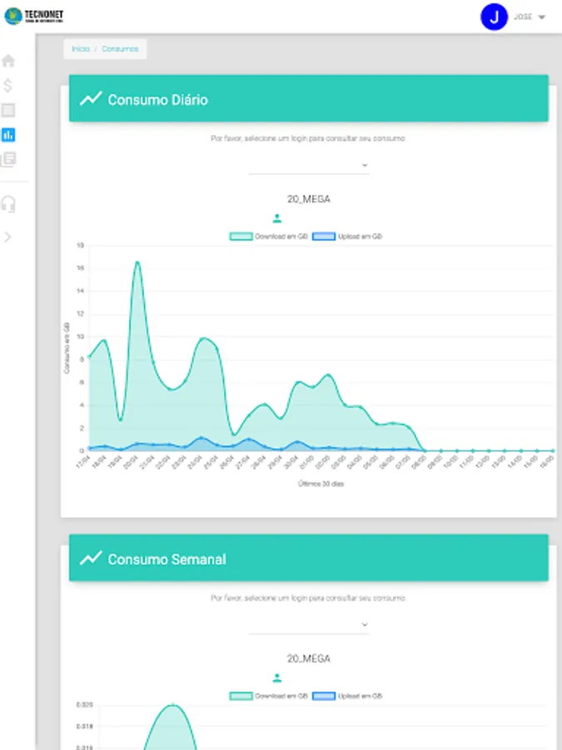
Task: Open login dropdown under Consumo Diário
Action: [309, 166]
